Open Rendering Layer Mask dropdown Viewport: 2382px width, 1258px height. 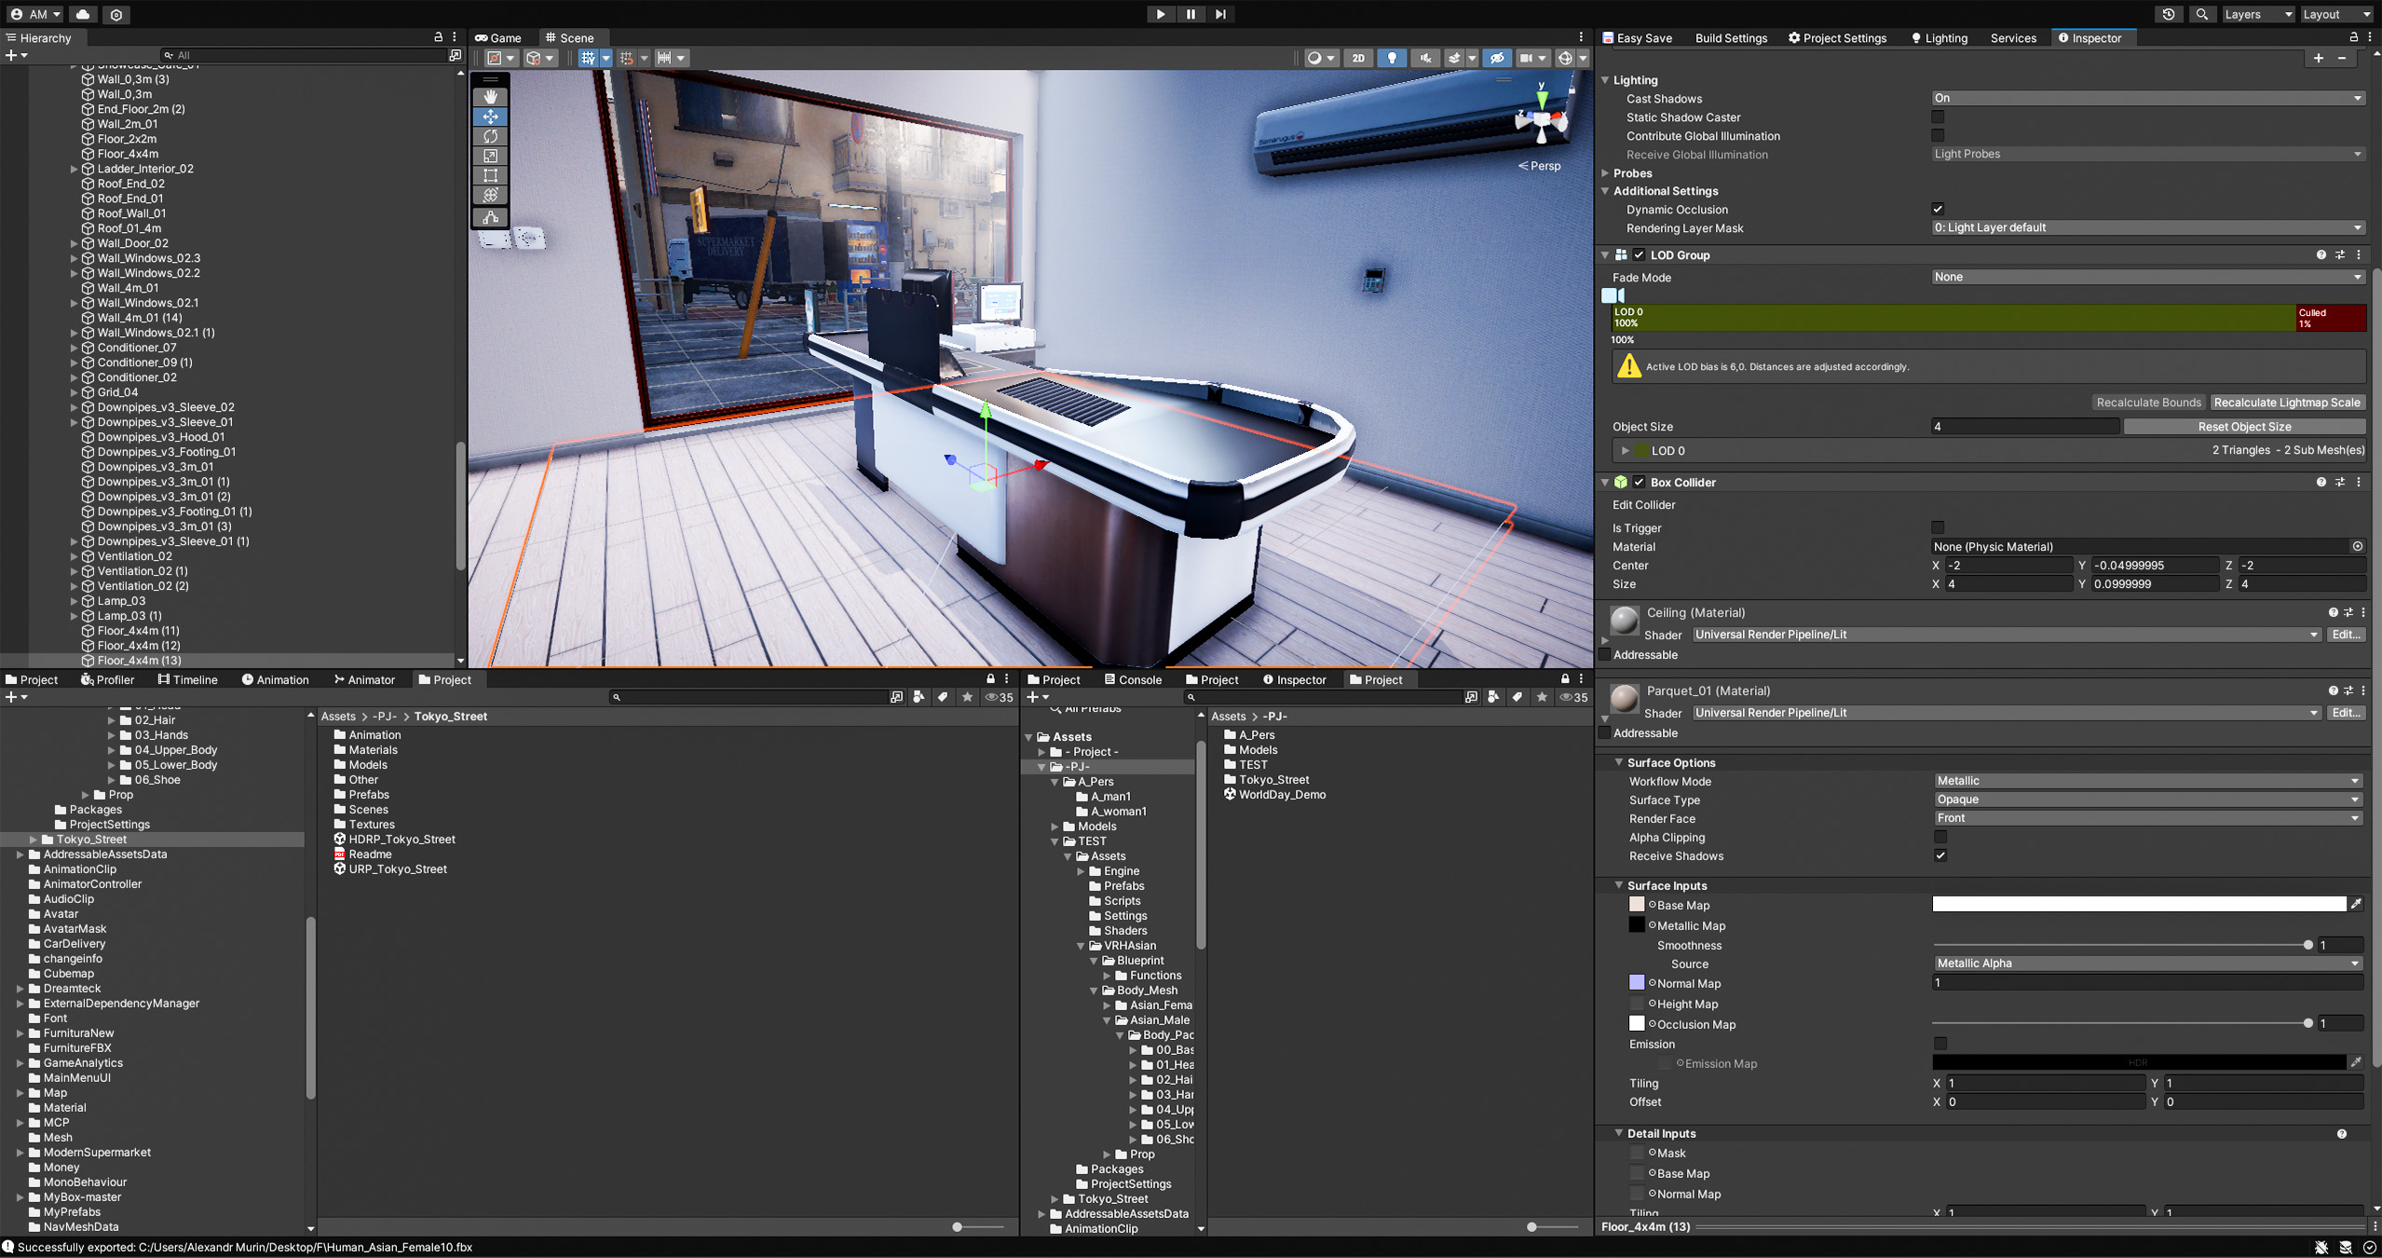point(2148,227)
